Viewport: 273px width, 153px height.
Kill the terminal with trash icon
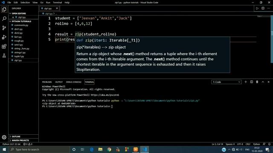[257, 82]
